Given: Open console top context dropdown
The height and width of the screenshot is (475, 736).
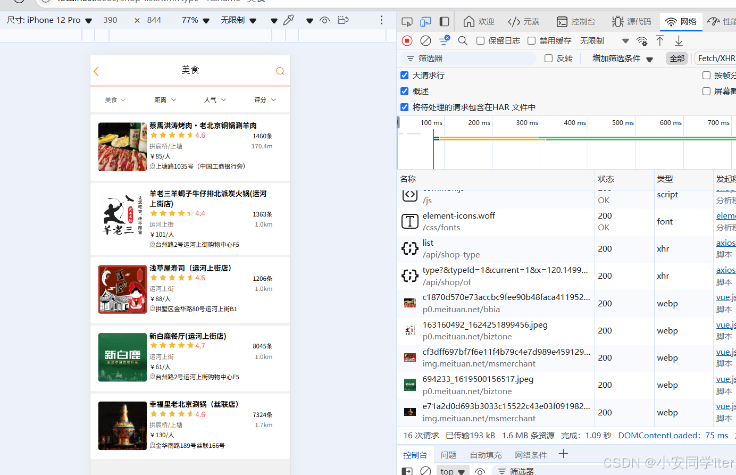Looking at the screenshot, I should [453, 471].
